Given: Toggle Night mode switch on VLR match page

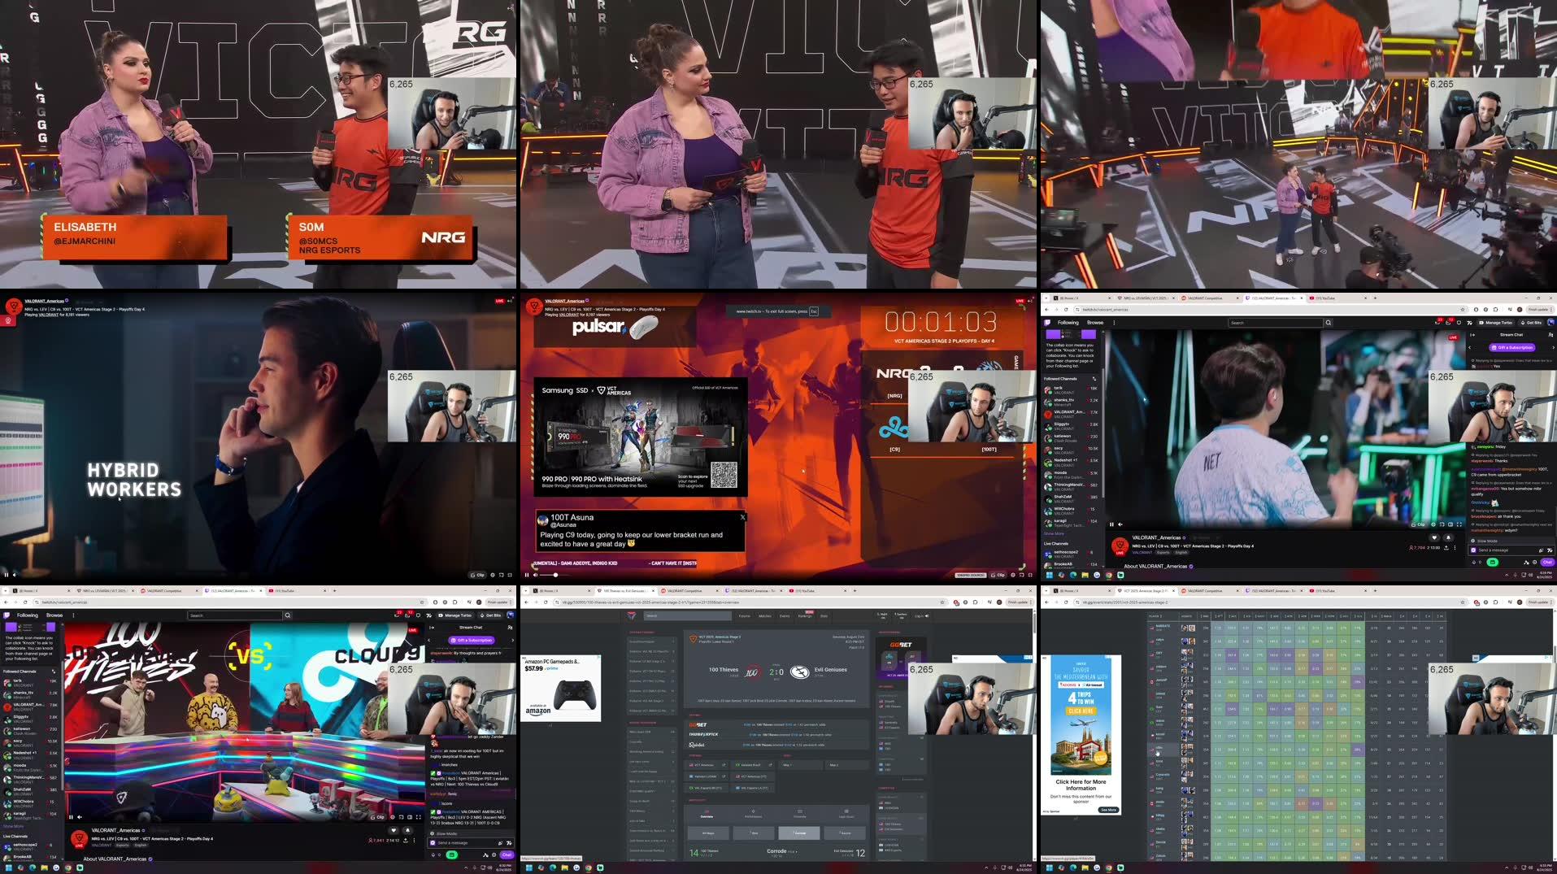Looking at the screenshot, I should (882, 615).
